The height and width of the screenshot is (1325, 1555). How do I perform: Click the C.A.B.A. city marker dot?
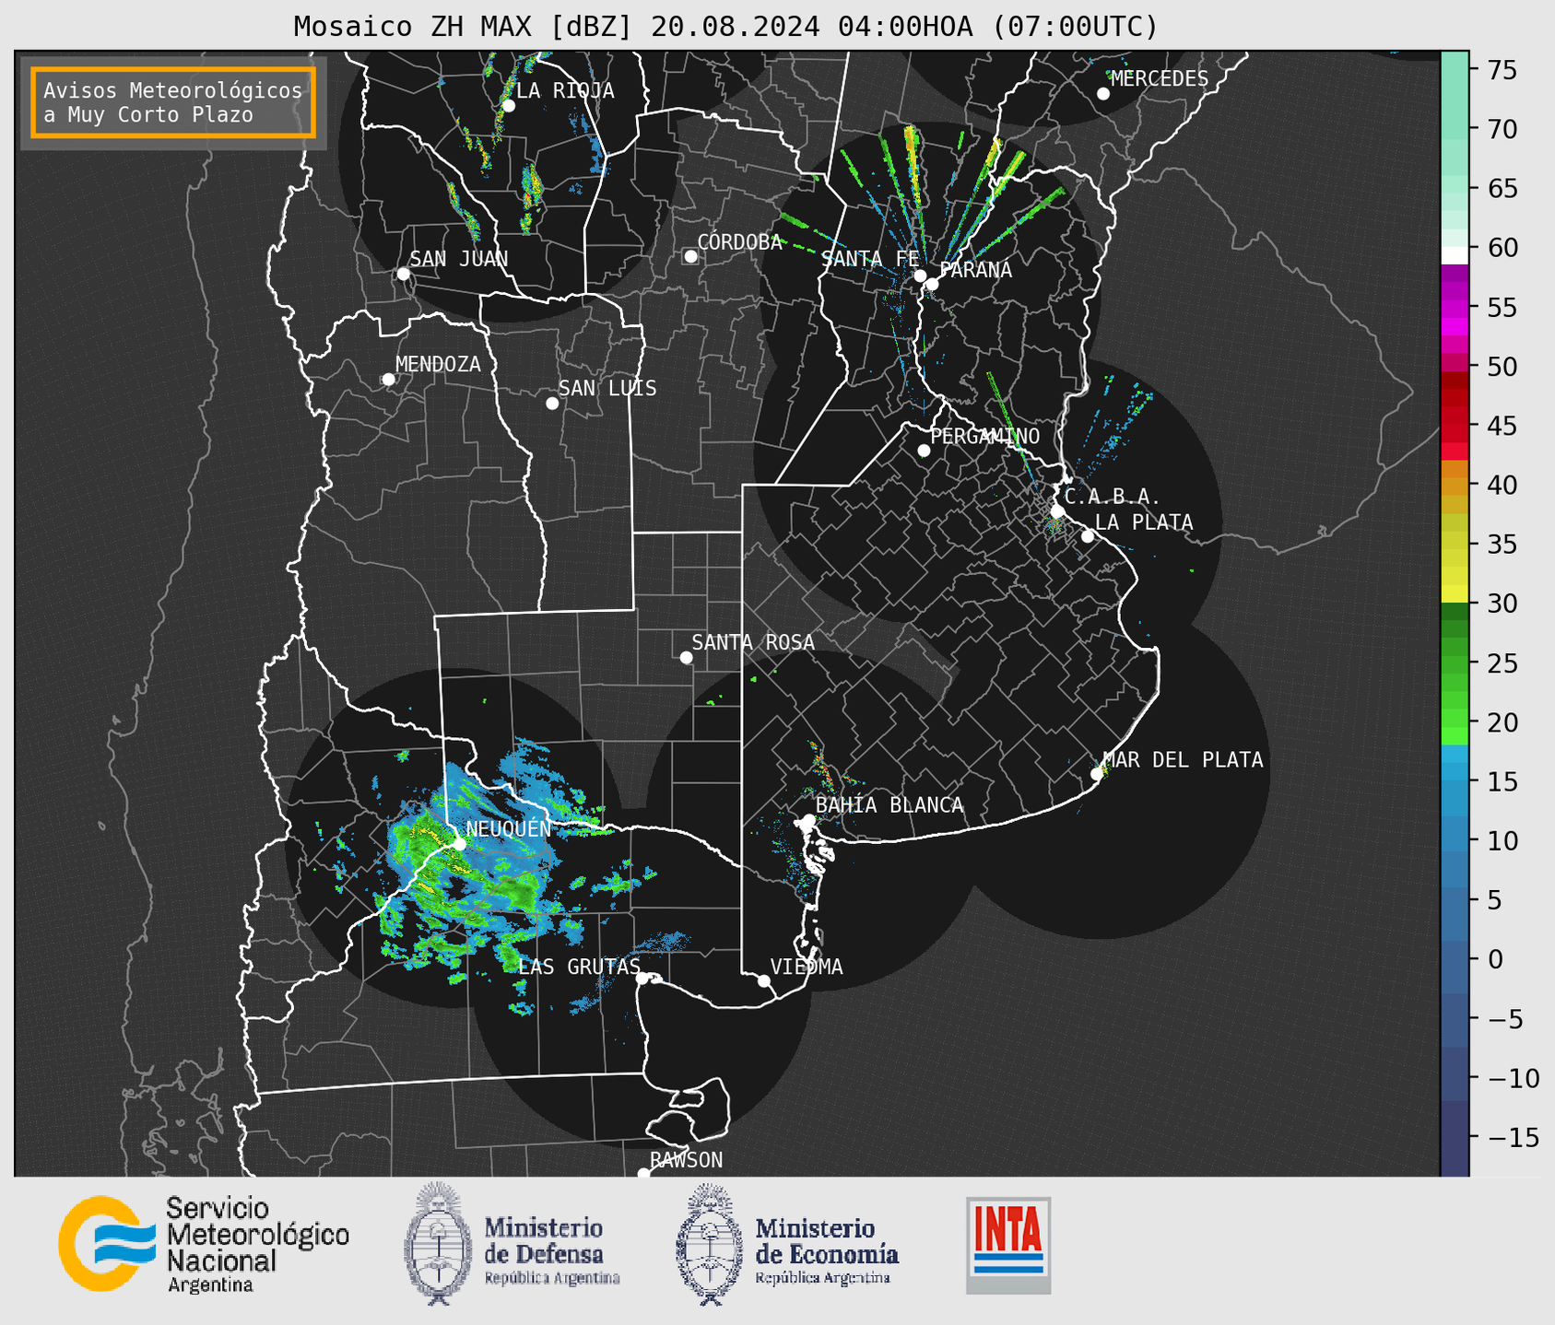[x=1058, y=510]
